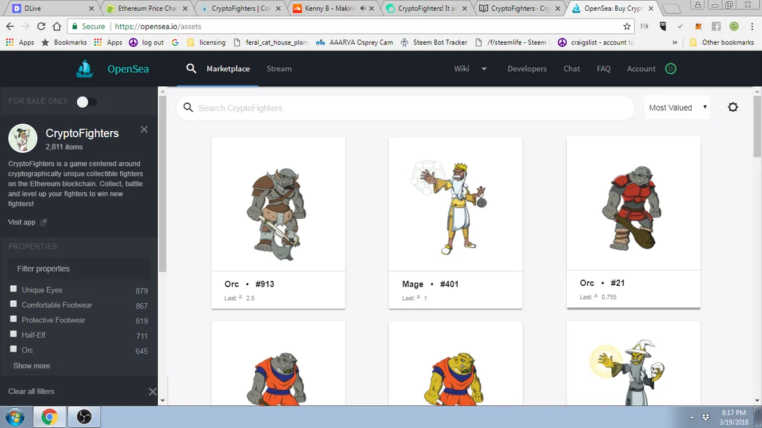Open the Orc #913 fighter card
Viewport: 762px width, 428px height.
pyautogui.click(x=278, y=223)
